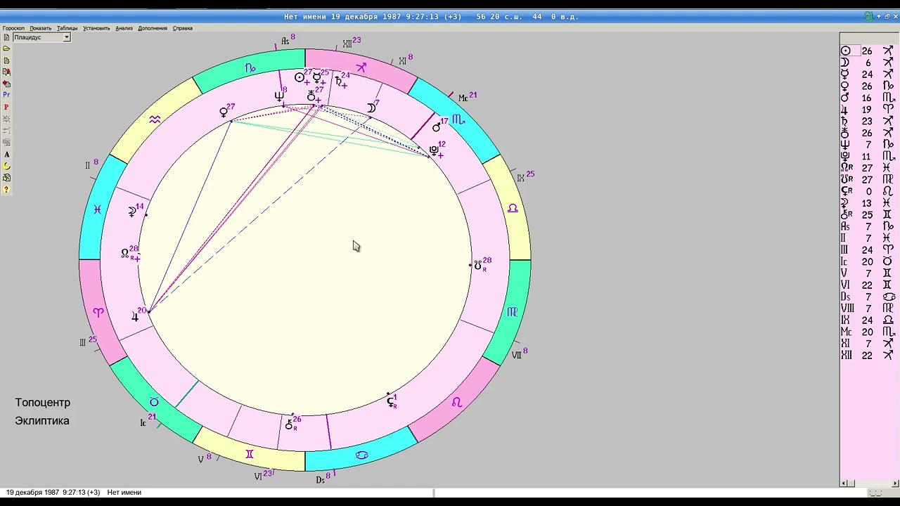Select the Ds row in positions table
The height and width of the screenshot is (506, 900).
pos(868,297)
